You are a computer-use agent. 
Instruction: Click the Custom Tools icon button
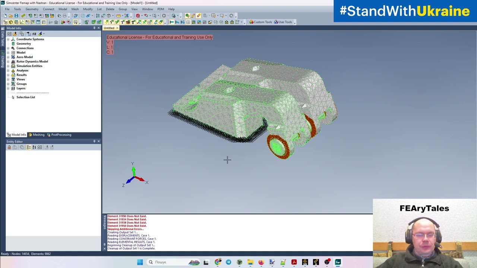point(260,22)
